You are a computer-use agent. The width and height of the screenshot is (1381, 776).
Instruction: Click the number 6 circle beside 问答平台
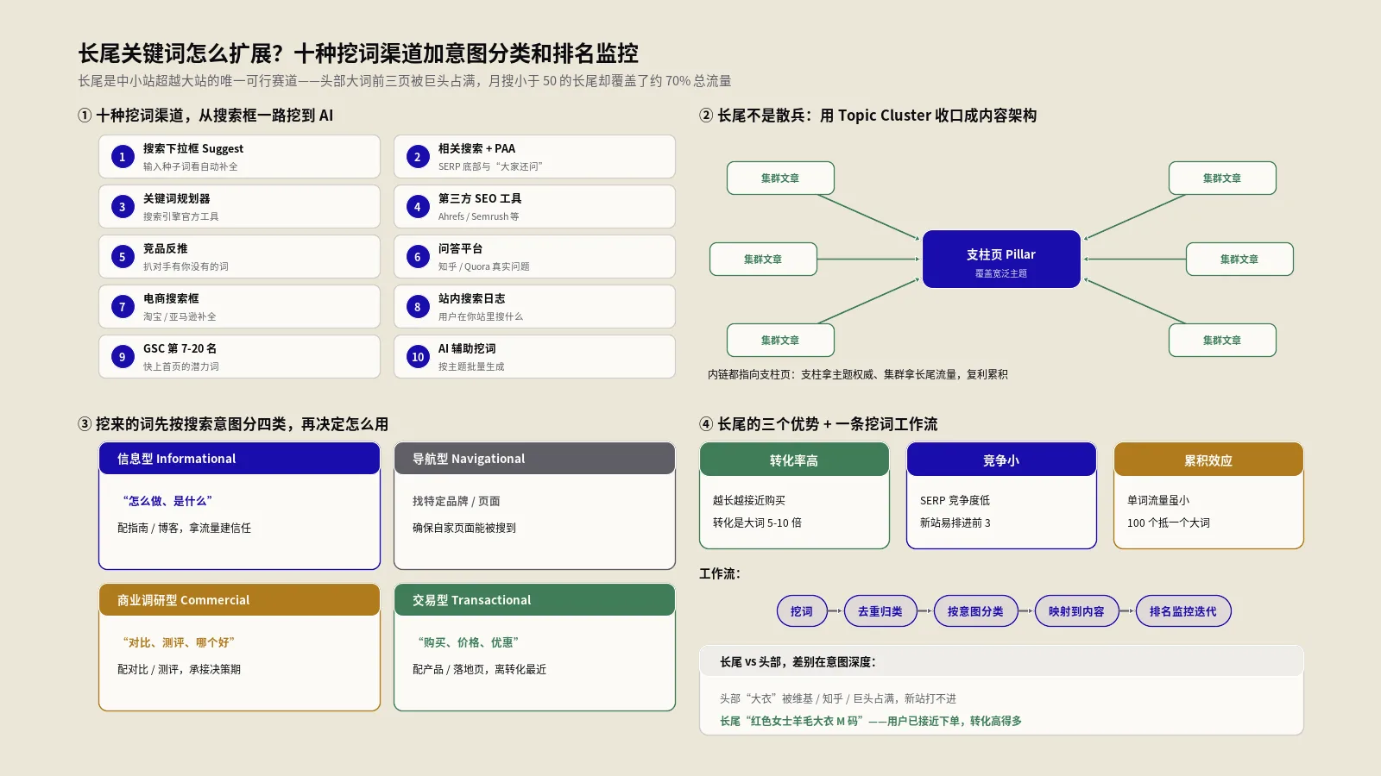point(418,257)
